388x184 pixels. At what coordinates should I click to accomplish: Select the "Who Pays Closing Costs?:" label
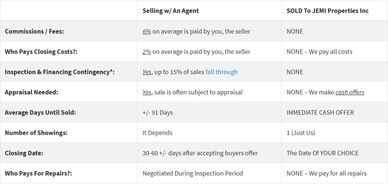click(41, 52)
